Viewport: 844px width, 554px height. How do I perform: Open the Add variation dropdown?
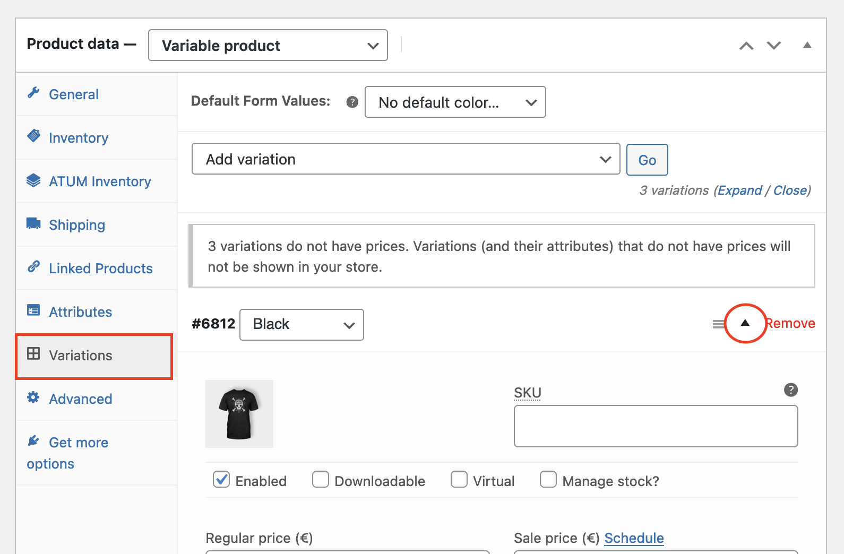pos(406,159)
